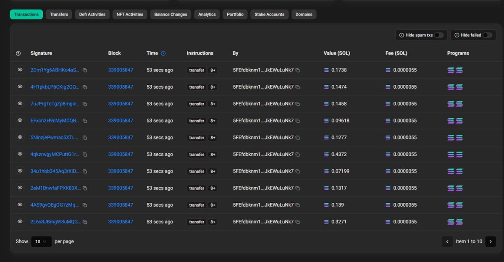Toggle the Time display using the clock icon
This screenshot has width=504, height=262.
(x=163, y=53)
